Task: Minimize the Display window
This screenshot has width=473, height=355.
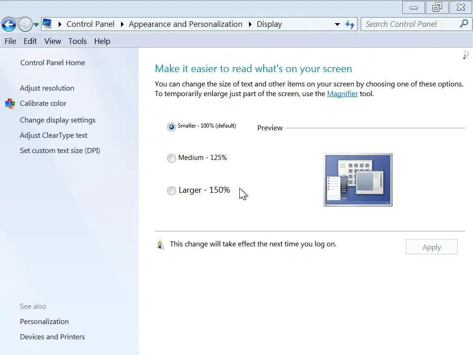Action: 413,7
